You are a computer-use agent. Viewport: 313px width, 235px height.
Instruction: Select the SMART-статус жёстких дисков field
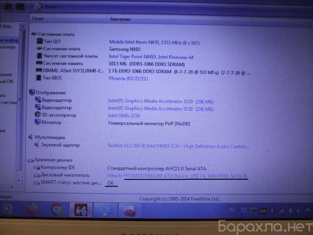click(x=71, y=183)
